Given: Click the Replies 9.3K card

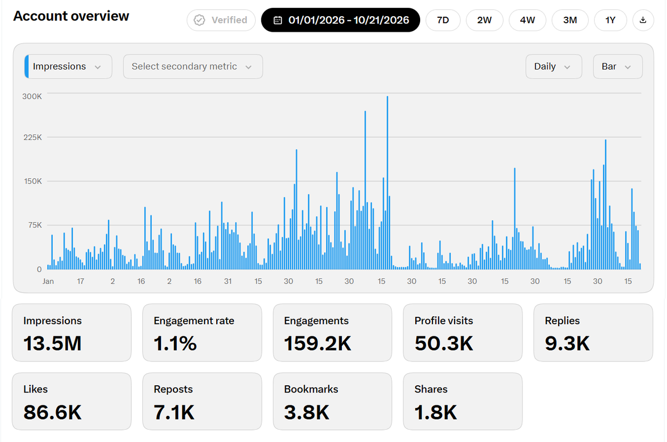Looking at the screenshot, I should pyautogui.click(x=594, y=332).
